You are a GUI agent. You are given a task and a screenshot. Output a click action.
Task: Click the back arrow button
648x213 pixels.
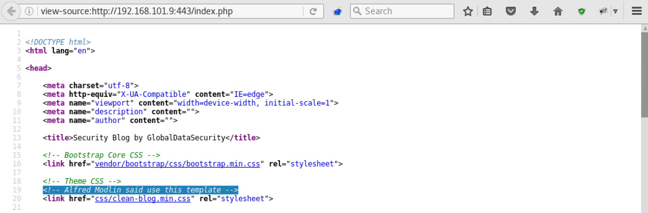click(x=11, y=11)
